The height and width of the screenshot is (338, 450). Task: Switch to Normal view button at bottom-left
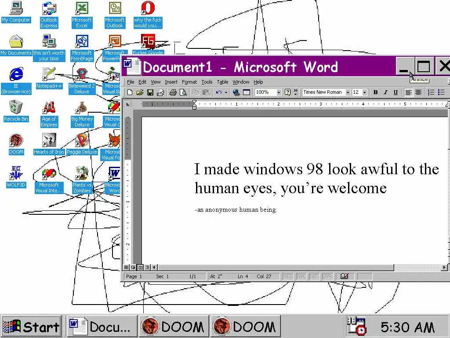pyautogui.click(x=126, y=268)
